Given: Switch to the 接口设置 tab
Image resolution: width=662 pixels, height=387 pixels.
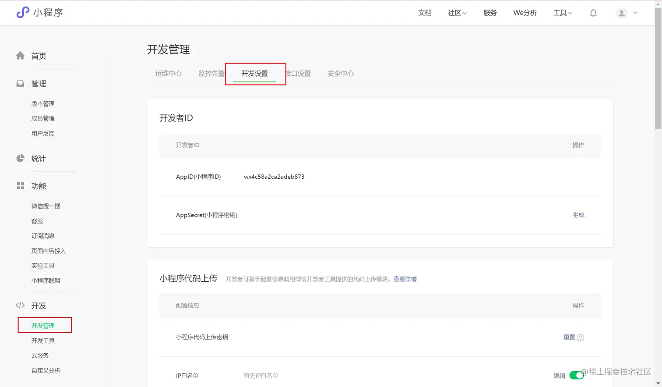Looking at the screenshot, I should [298, 73].
